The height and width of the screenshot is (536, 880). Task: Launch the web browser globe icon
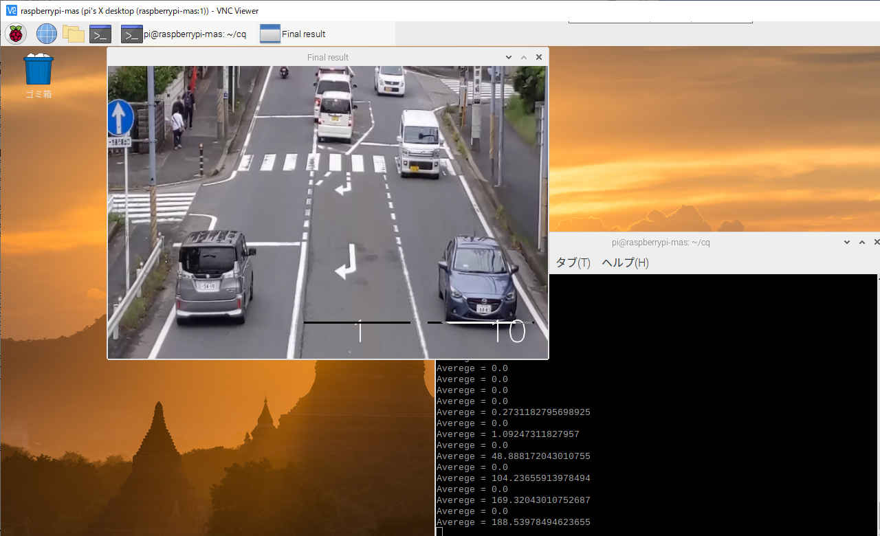pos(47,34)
